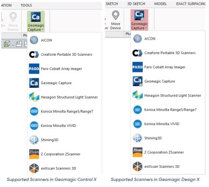This screenshot has width=209, height=187.
Task: Click FARO logo icon in Design X list
Action: [x=138, y=67]
